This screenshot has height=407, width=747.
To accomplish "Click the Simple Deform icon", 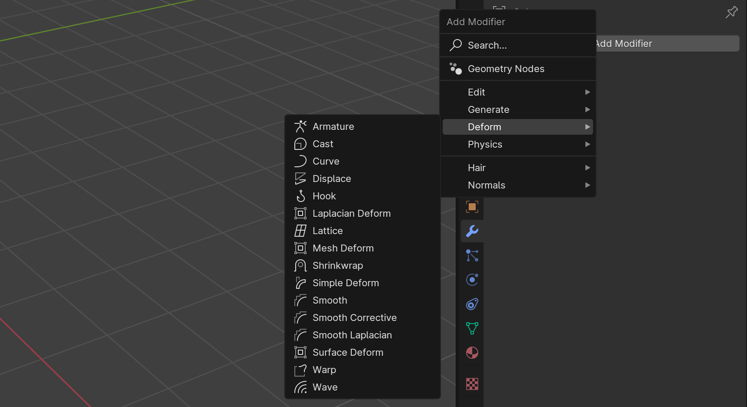I will pyautogui.click(x=300, y=283).
